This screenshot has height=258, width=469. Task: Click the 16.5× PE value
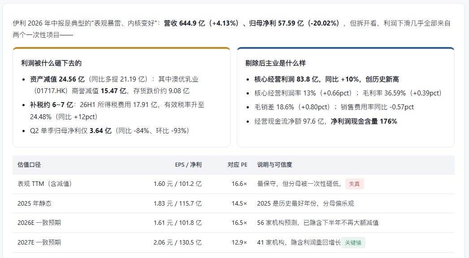(239, 223)
